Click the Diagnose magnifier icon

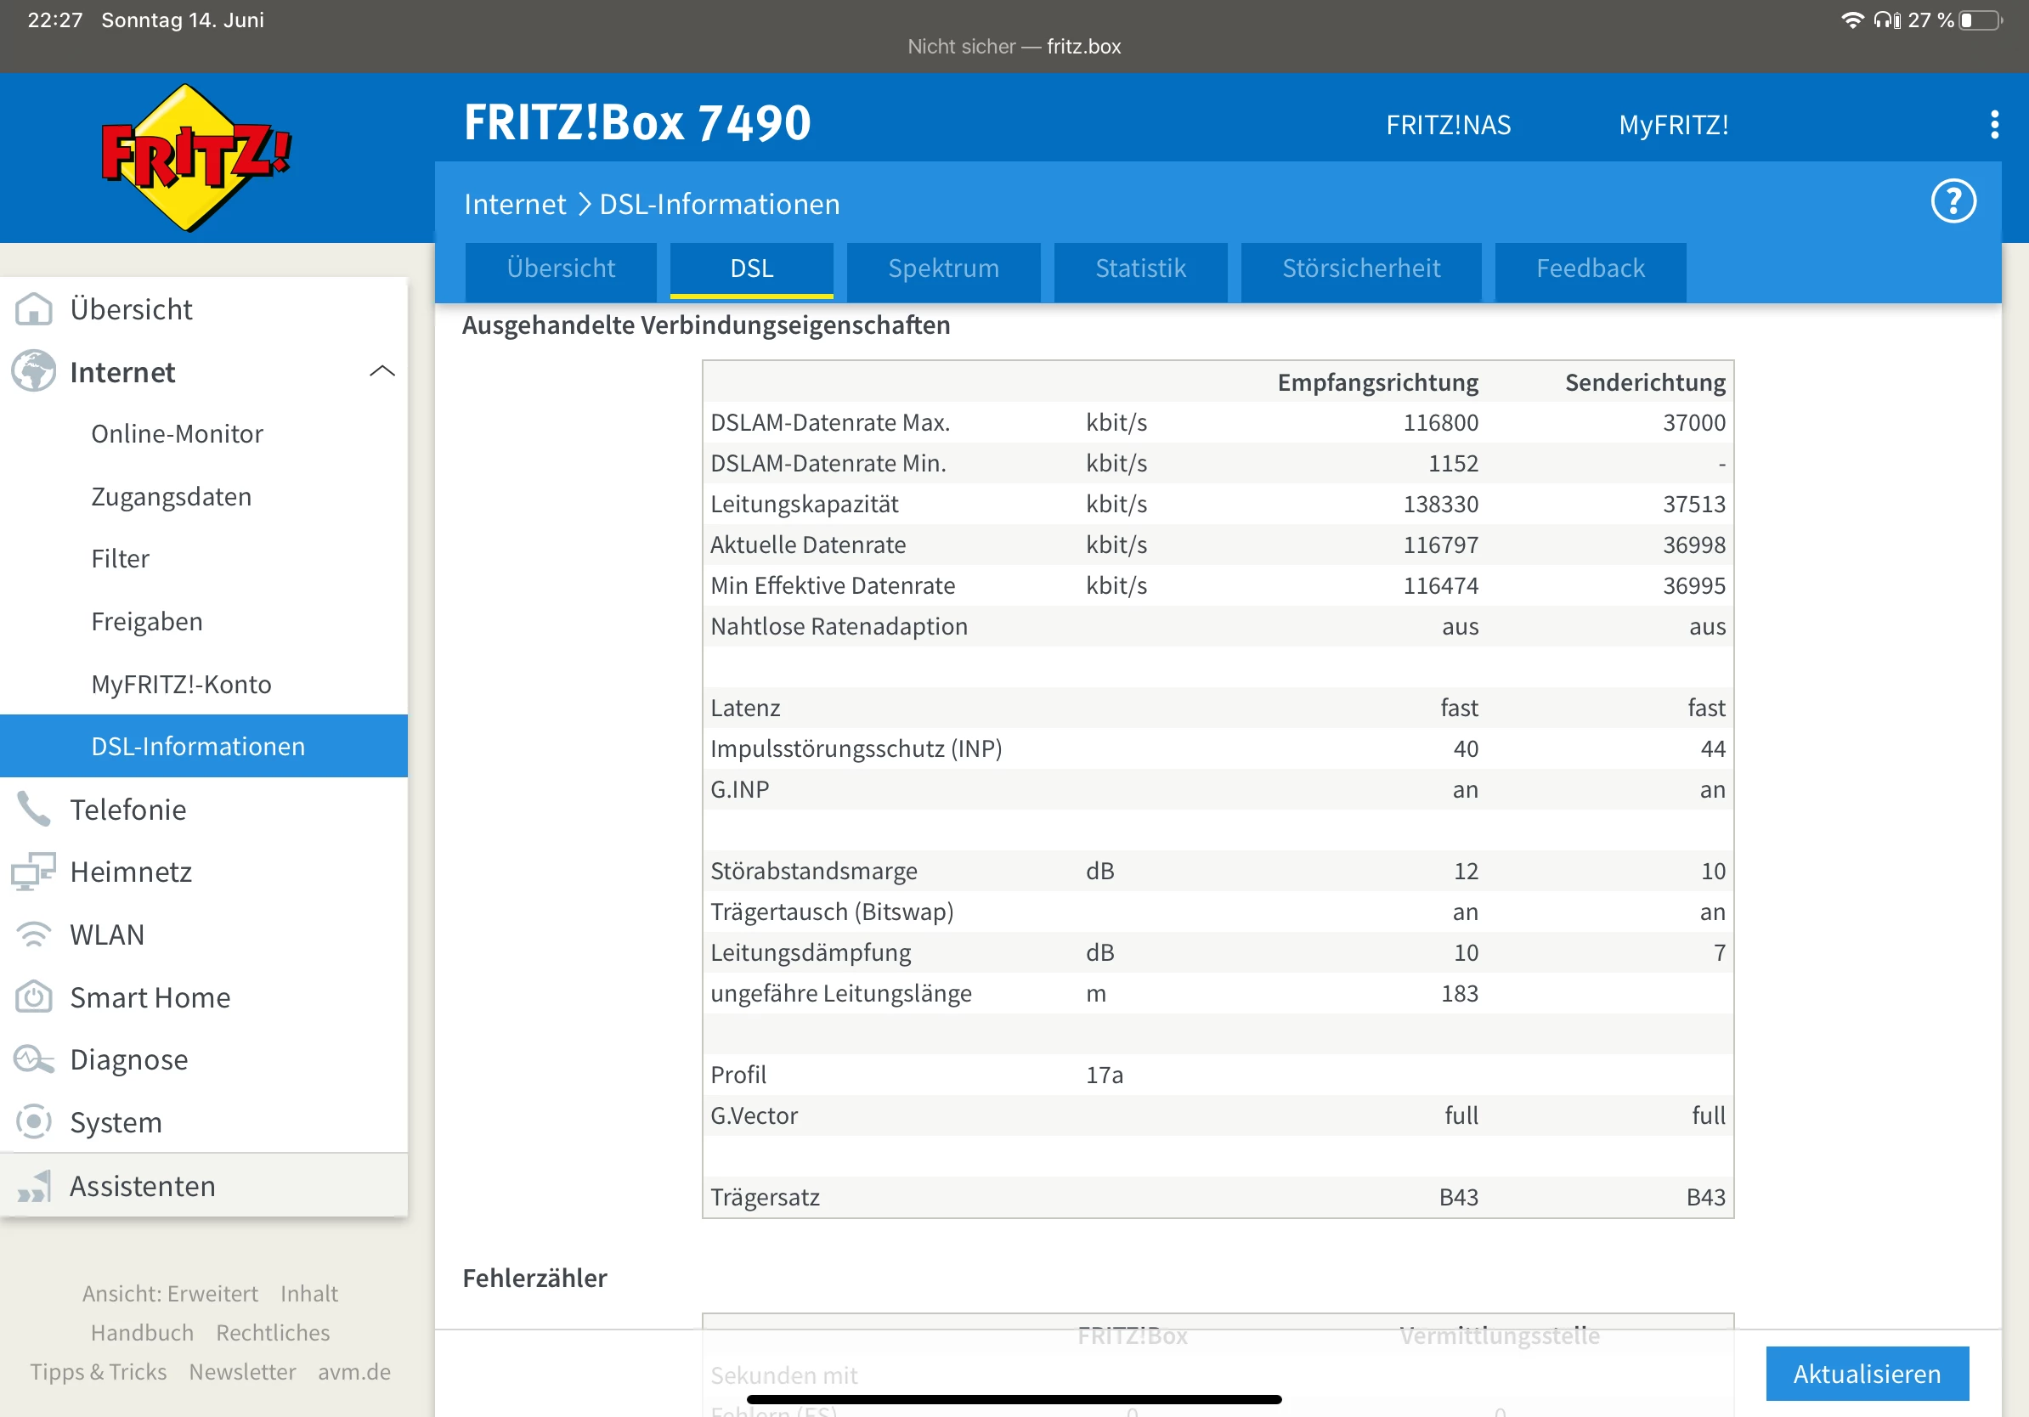point(34,1059)
